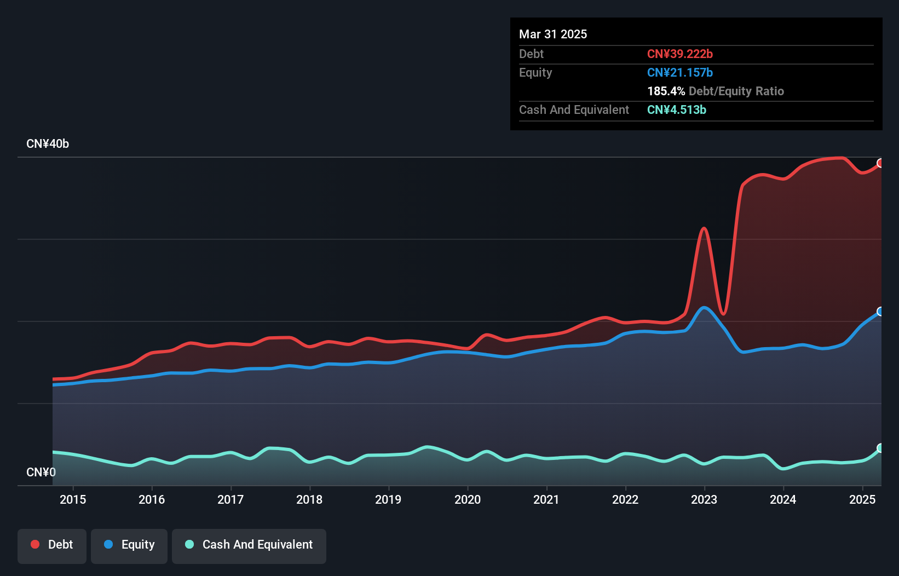Select the blue Equity endpoint marker on chart
The width and height of the screenshot is (899, 576).
[x=880, y=312]
